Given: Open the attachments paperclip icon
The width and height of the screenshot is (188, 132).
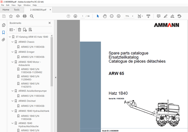Looking at the screenshot, I should [x=3, y=39].
